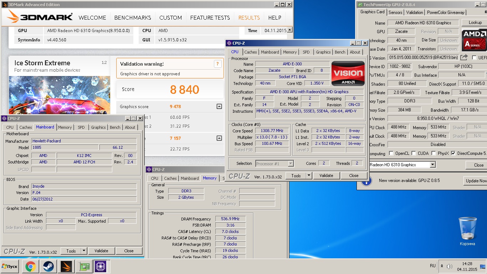Click the display tray icon
Screen dimensions: 487x274
click(483, 266)
